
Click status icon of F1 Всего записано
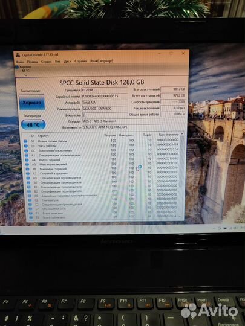pos(31,213)
